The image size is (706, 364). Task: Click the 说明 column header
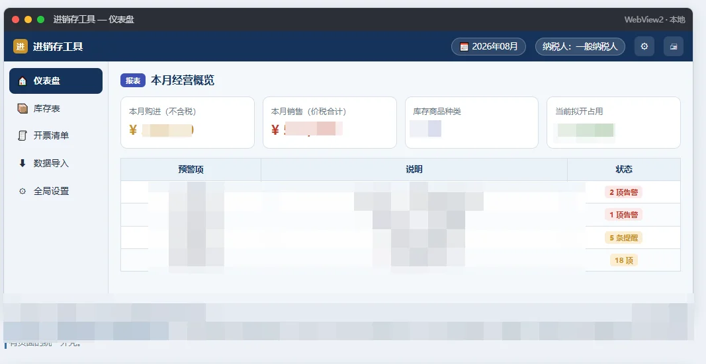point(414,169)
